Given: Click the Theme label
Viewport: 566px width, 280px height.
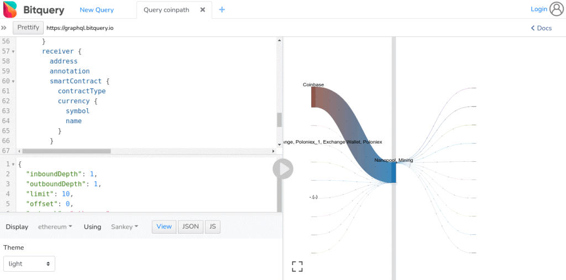Looking at the screenshot, I should click(14, 247).
